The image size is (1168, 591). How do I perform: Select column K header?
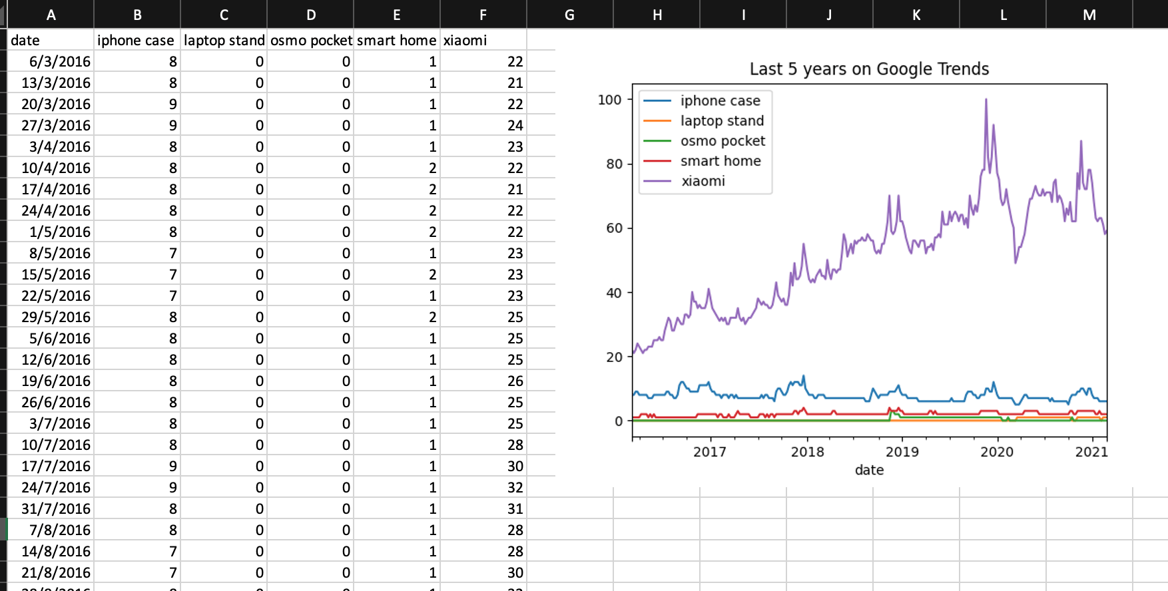(916, 14)
